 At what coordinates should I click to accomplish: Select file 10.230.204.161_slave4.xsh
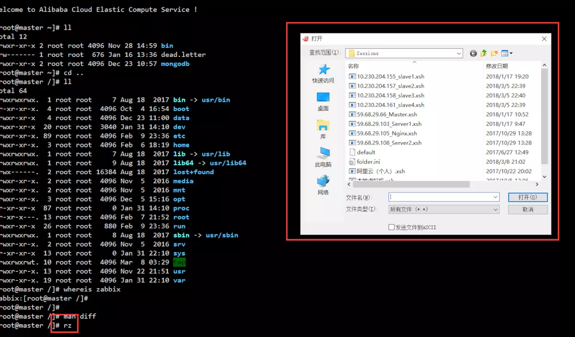(386, 105)
